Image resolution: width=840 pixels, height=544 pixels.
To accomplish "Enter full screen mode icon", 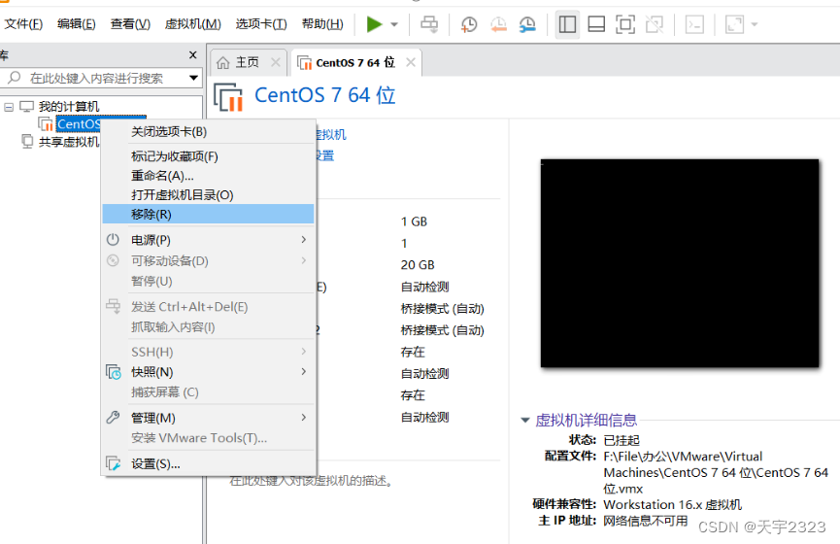I will (625, 24).
